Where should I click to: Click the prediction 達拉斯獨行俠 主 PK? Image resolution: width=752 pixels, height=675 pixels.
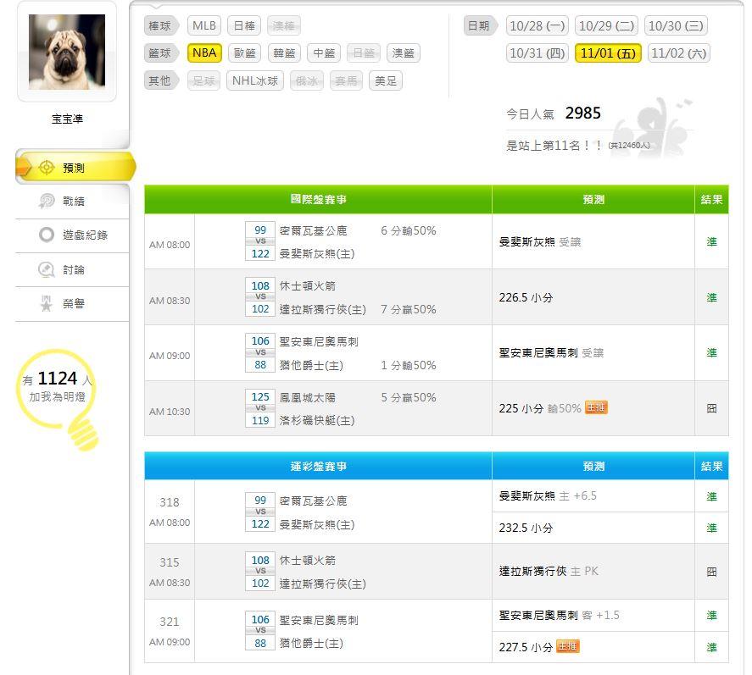549,571
